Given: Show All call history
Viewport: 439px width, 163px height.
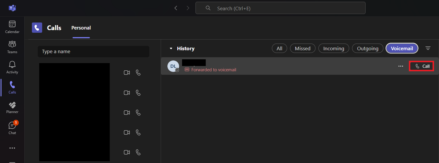Looking at the screenshot, I should pos(279,48).
